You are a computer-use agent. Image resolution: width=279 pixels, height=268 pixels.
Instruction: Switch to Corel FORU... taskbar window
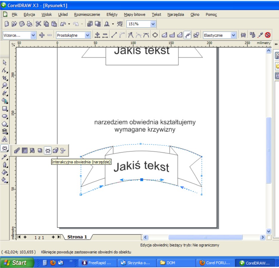point(215,263)
